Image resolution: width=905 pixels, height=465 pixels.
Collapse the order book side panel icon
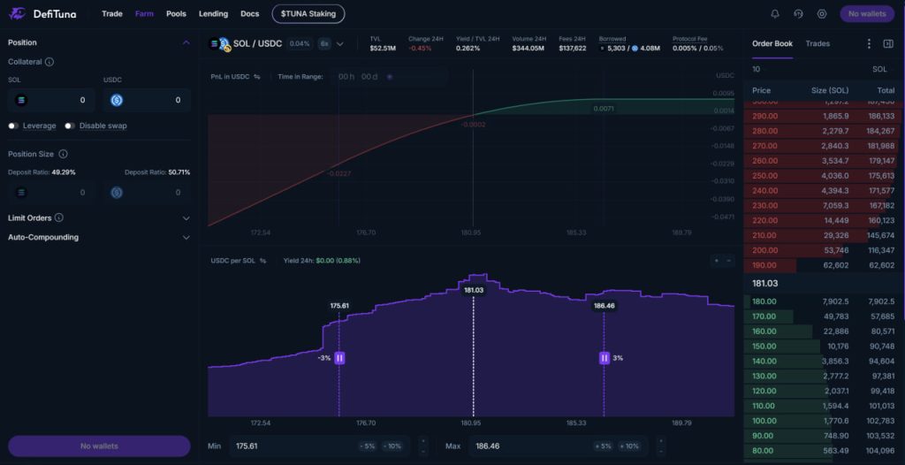(888, 43)
